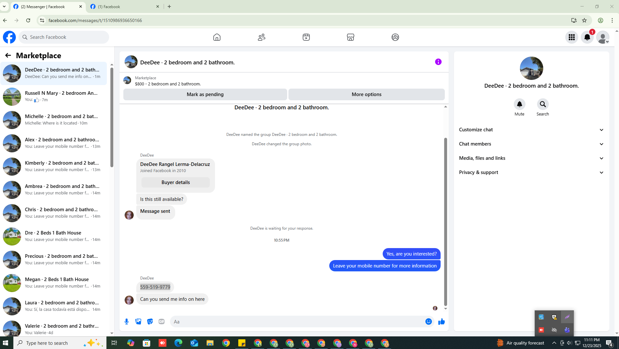Open Notifications bell icon

[587, 37]
